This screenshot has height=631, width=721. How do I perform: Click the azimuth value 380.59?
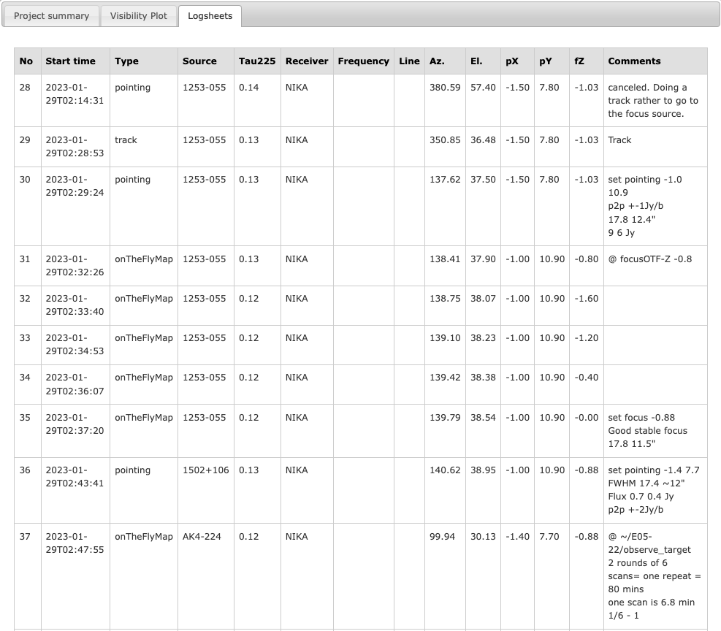tap(445, 88)
